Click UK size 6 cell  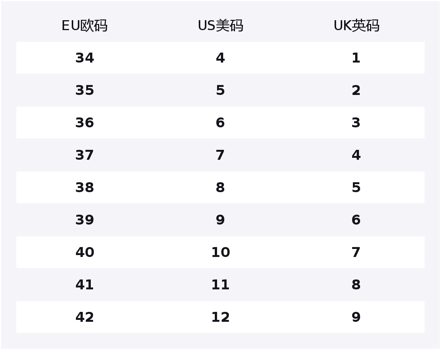356,220
